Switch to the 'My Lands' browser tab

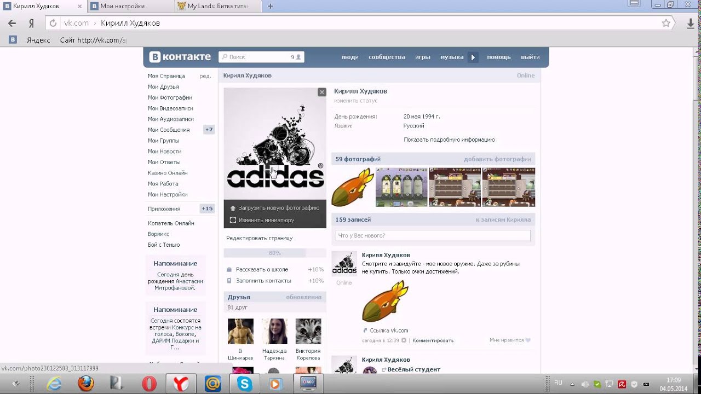pyautogui.click(x=217, y=6)
